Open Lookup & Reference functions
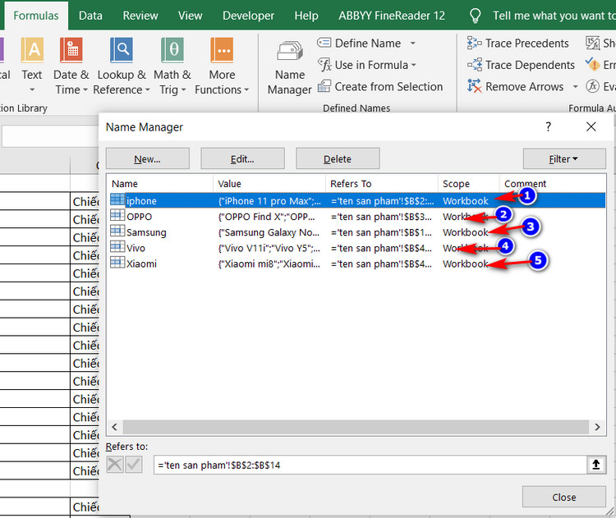616x518 pixels. [x=122, y=65]
